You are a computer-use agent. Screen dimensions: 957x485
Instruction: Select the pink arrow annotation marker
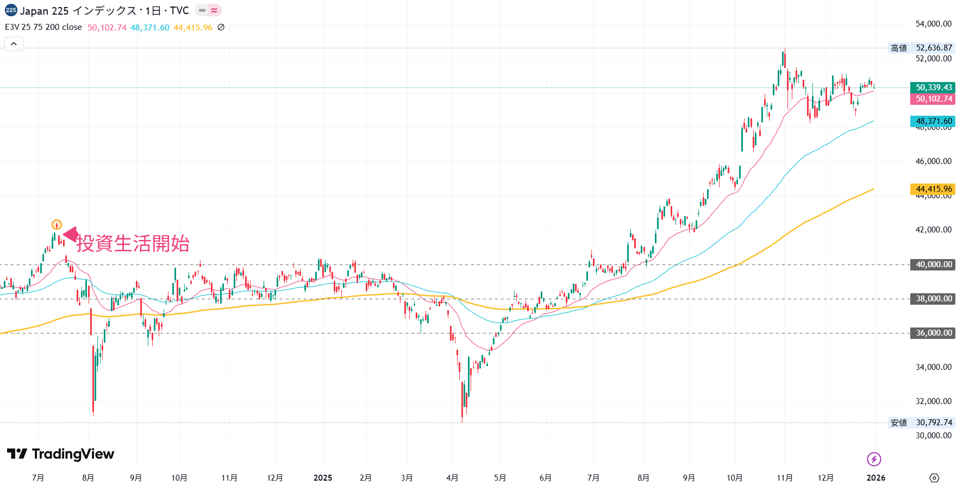[x=70, y=235]
